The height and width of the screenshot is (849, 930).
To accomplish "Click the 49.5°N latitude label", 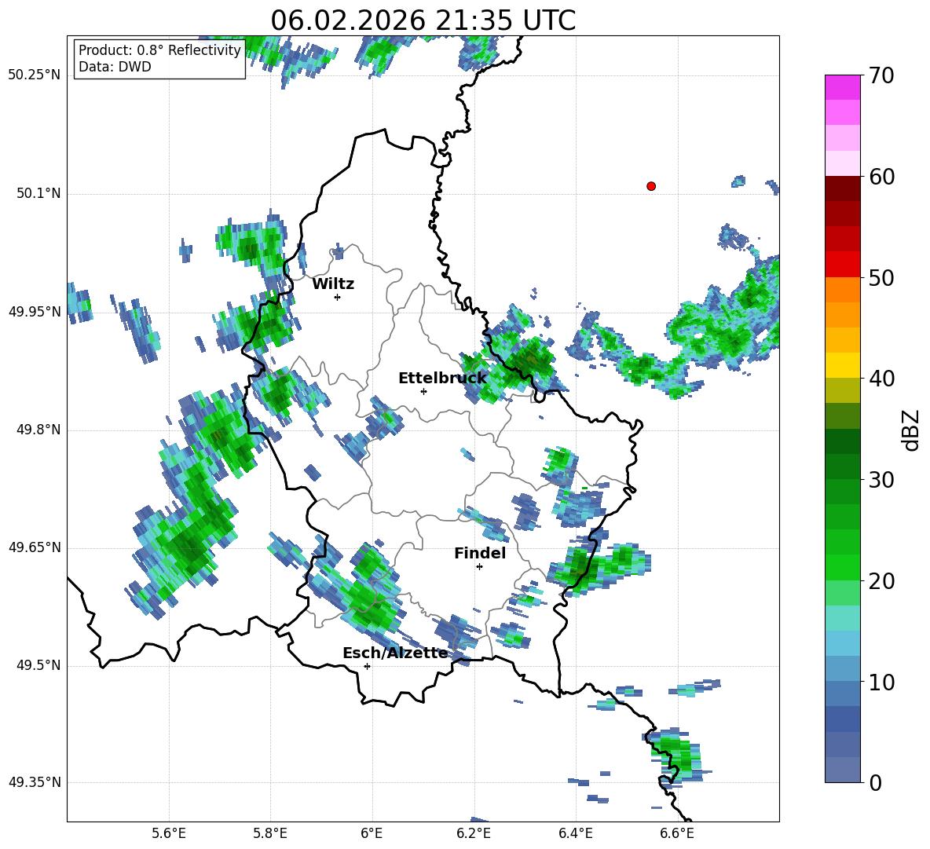I will pos(38,665).
